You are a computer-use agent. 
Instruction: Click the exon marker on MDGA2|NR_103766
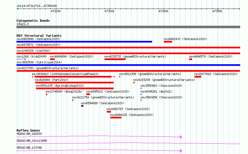coord(181,151)
